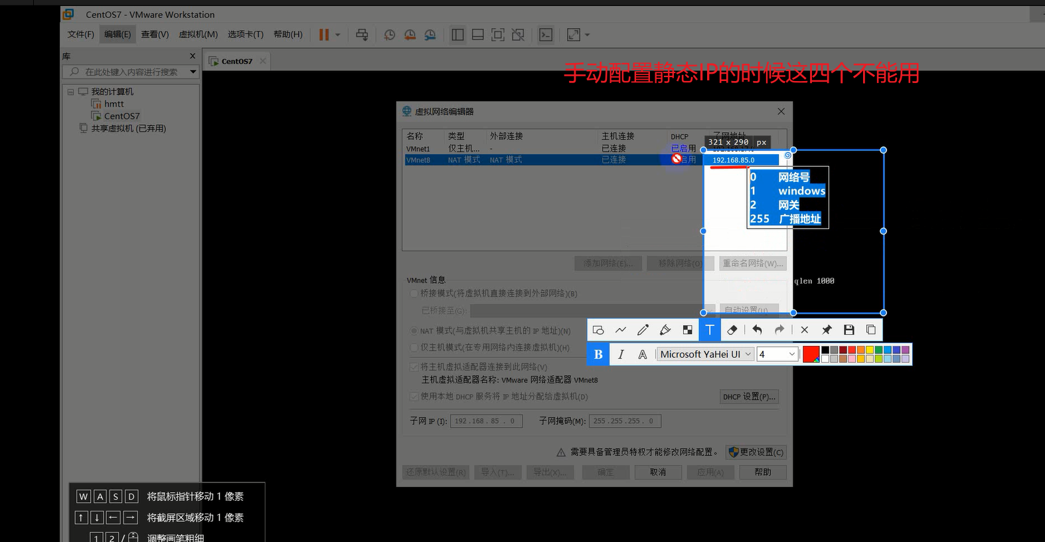The height and width of the screenshot is (542, 1045).
Task: Click the active Text tool icon
Action: pos(709,330)
